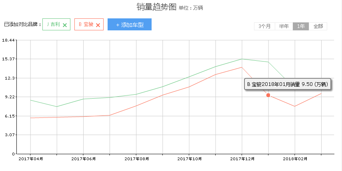Remove the 吉利 brand with its X icon
Image resolution: width=342 pixels, height=171 pixels.
click(65, 25)
